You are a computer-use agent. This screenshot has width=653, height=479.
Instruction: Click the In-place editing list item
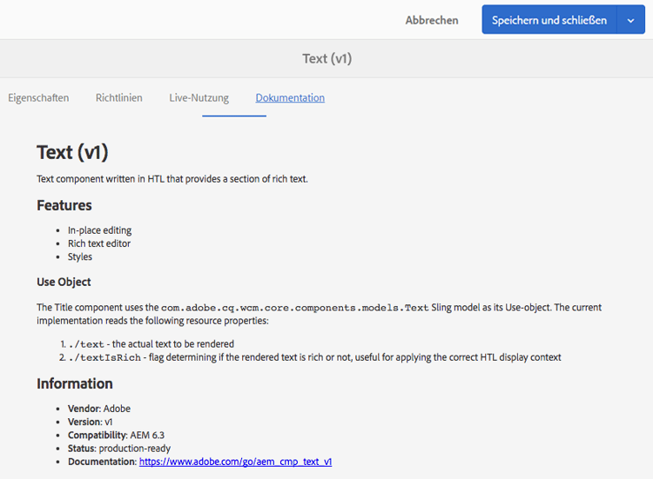coord(99,230)
